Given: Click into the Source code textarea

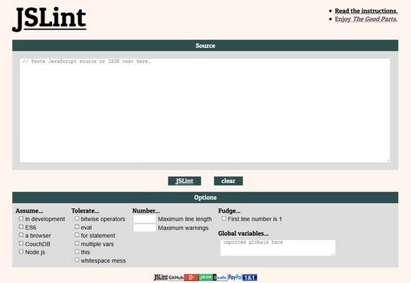Looking at the screenshot, I should point(205,110).
